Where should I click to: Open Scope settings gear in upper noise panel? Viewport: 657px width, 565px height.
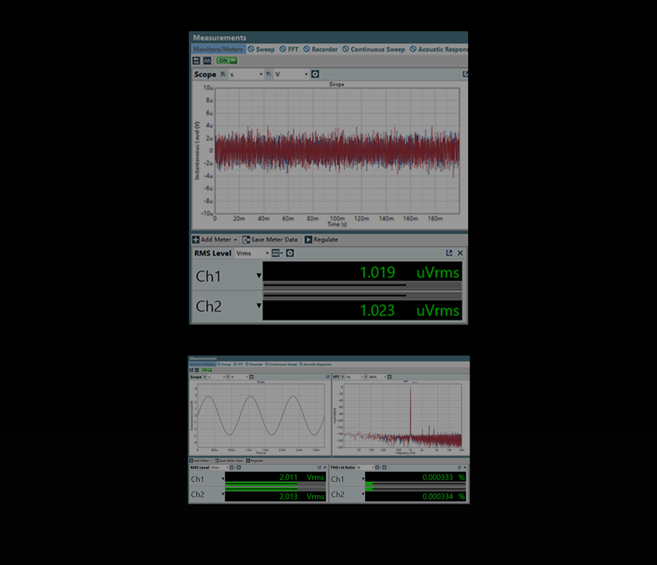(315, 74)
